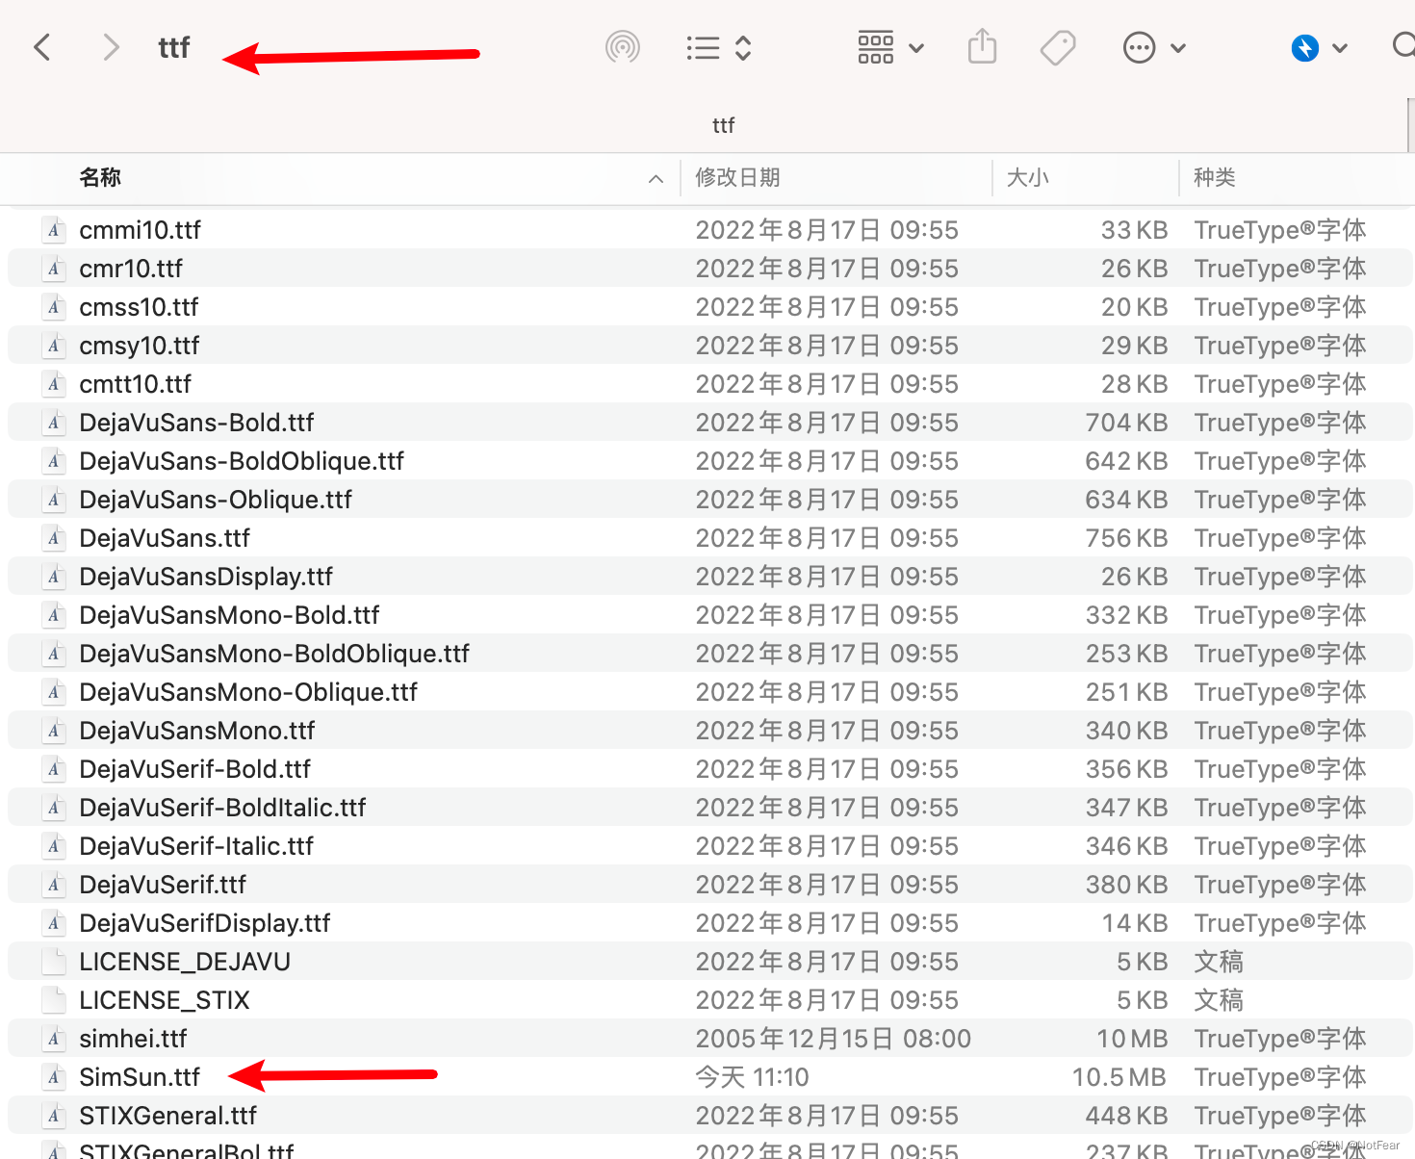Select the SimSun.ttf font file
The height and width of the screenshot is (1159, 1415).
coord(710,1077)
